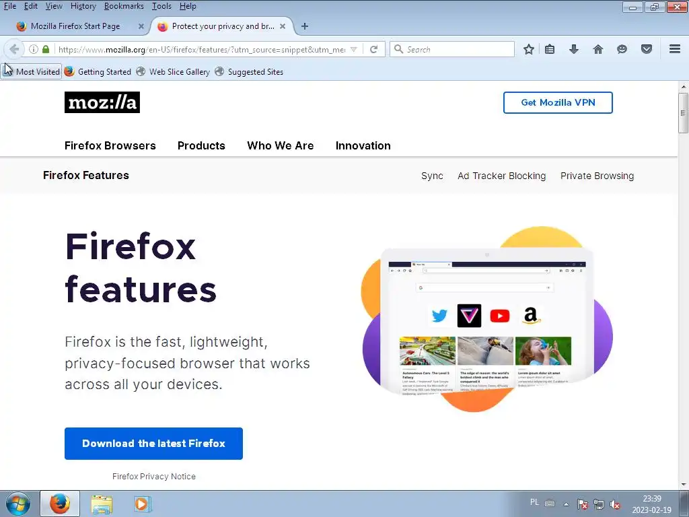
Task: Save page to Pocket icon
Action: [647, 49]
